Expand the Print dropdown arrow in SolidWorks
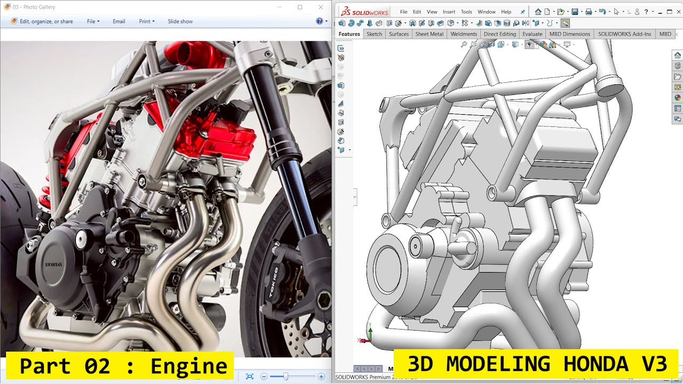Viewport: 683px width, 384px height. tap(595, 12)
